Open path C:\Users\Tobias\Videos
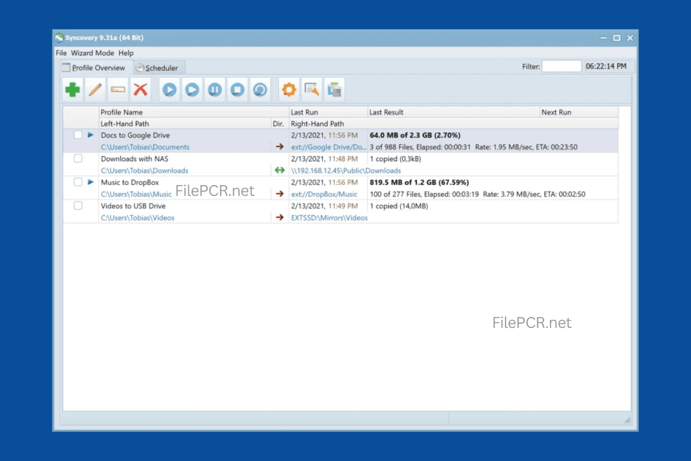The width and height of the screenshot is (691, 461). (x=138, y=218)
